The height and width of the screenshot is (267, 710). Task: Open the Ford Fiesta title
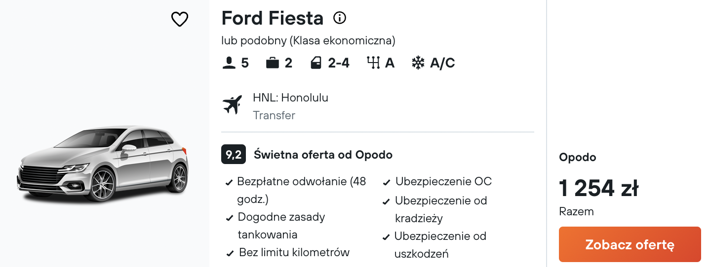point(273,18)
